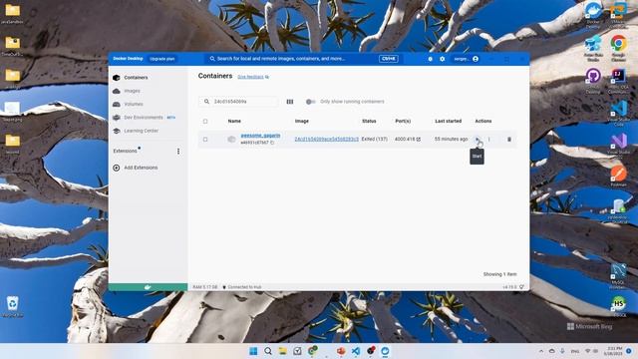Click the Docker global search bar

click(303, 59)
